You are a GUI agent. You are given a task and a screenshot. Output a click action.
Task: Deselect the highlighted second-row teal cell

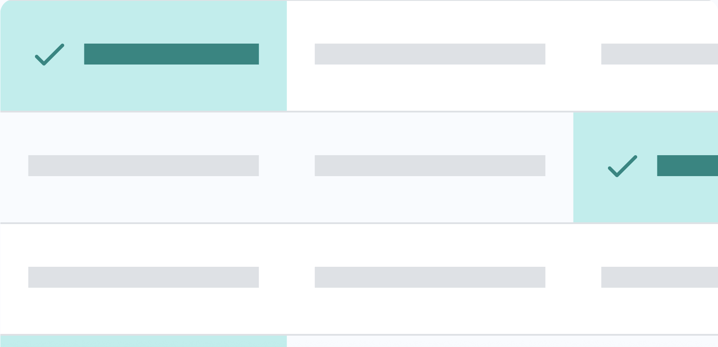[x=646, y=201]
